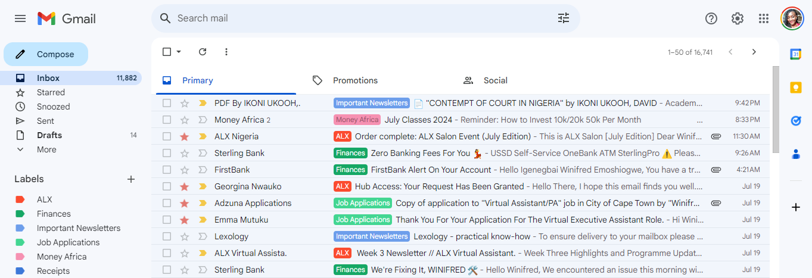The image size is (812, 278).
Task: Unstar the ALX Nigeria email
Action: pyautogui.click(x=185, y=136)
